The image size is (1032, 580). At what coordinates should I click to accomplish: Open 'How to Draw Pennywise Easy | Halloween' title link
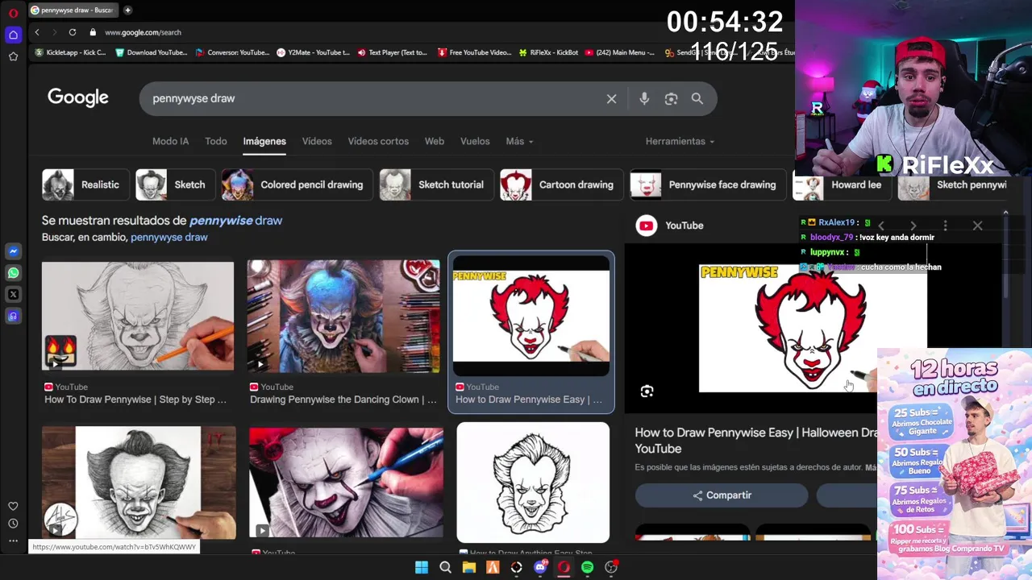pos(756,440)
